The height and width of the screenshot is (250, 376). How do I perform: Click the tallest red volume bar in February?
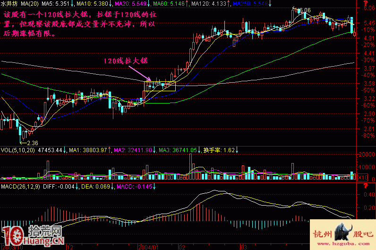pos(191,166)
